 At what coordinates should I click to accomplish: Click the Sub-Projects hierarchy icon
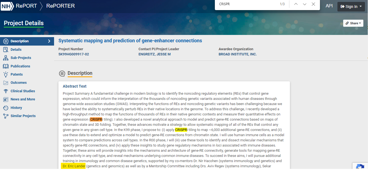click(6, 58)
